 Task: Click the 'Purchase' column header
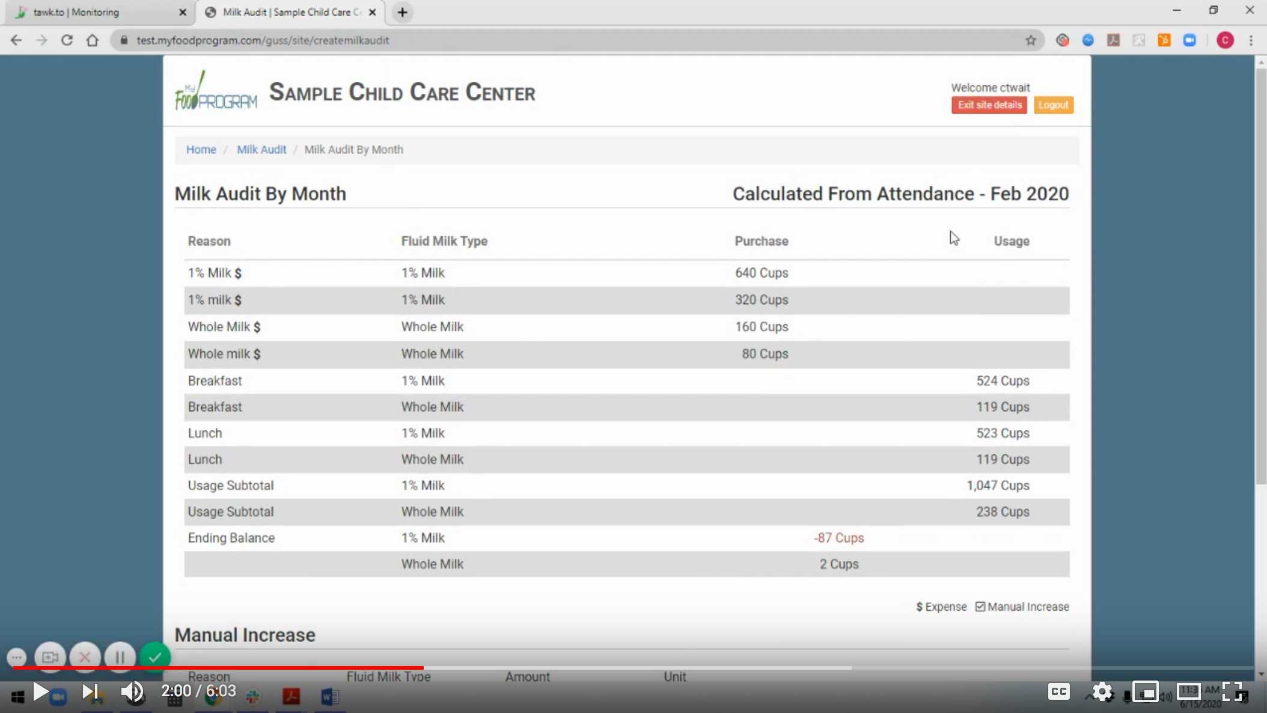(x=762, y=241)
